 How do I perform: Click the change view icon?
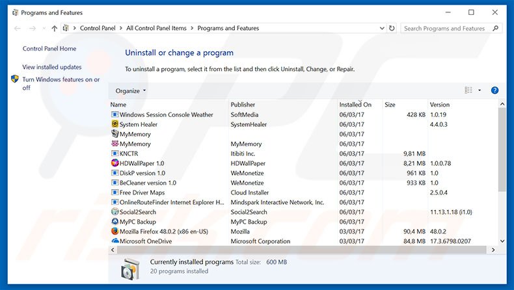click(x=468, y=90)
